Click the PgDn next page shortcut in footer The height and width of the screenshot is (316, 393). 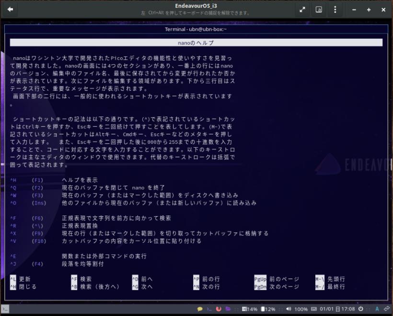pyautogui.click(x=277, y=287)
